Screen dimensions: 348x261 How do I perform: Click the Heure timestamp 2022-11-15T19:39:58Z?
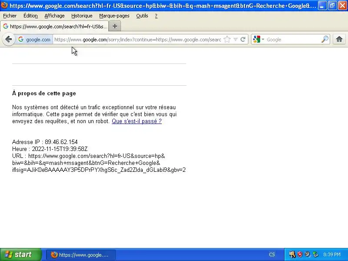60,149
